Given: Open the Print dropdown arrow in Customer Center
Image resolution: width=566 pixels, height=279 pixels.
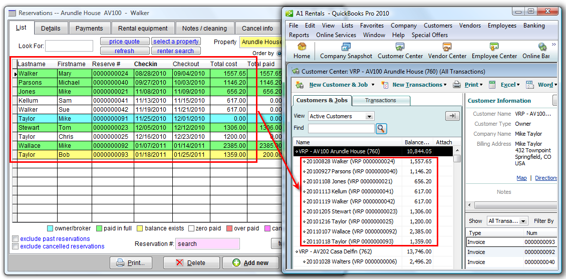Looking at the screenshot, I should [481, 85].
